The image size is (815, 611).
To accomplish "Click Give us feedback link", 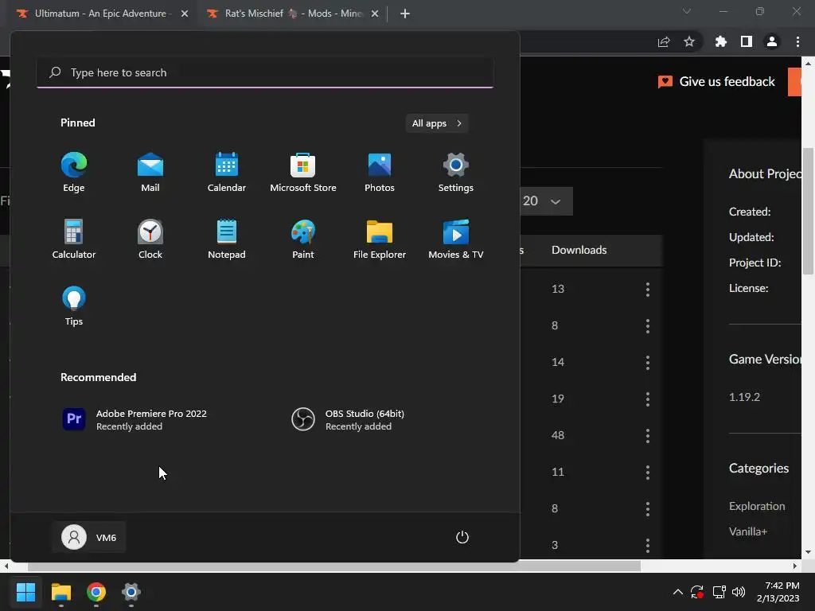I will (x=716, y=82).
